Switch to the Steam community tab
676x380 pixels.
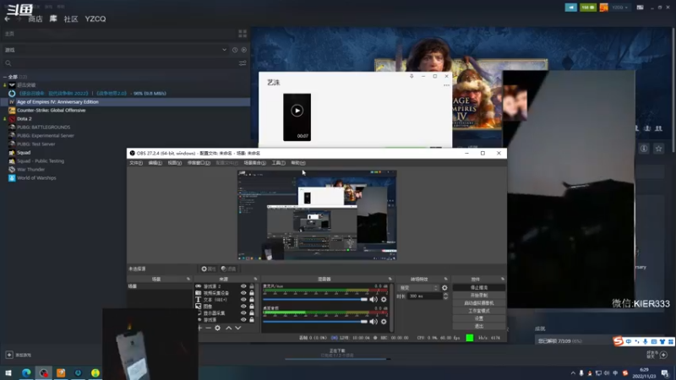pyautogui.click(x=71, y=19)
